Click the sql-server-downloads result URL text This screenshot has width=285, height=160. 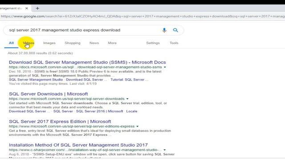67,99
